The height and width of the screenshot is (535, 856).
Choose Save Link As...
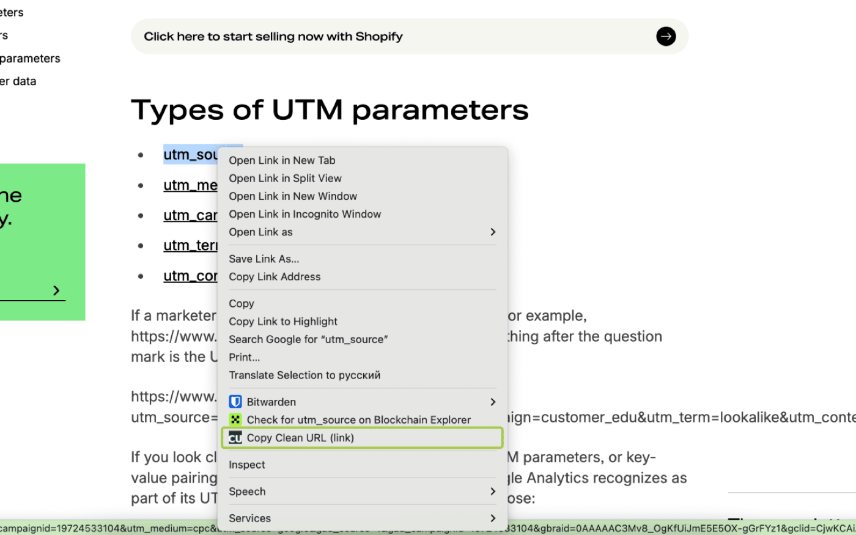363,259
